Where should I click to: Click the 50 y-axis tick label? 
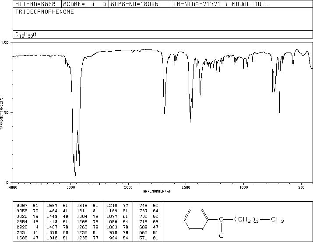click(x=7, y=112)
